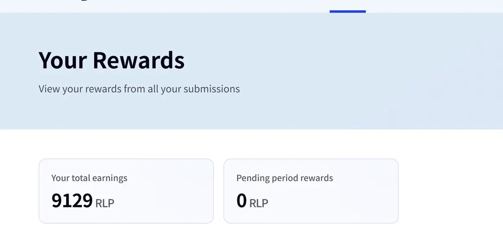Select the 0 pending rewards value
Viewport: 503px width, 240px height.
tap(241, 201)
